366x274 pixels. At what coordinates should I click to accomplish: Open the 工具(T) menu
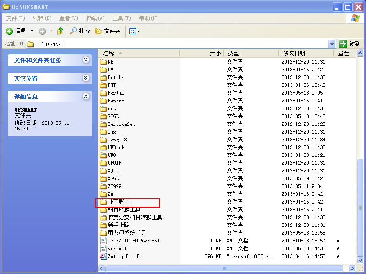tap(122, 18)
